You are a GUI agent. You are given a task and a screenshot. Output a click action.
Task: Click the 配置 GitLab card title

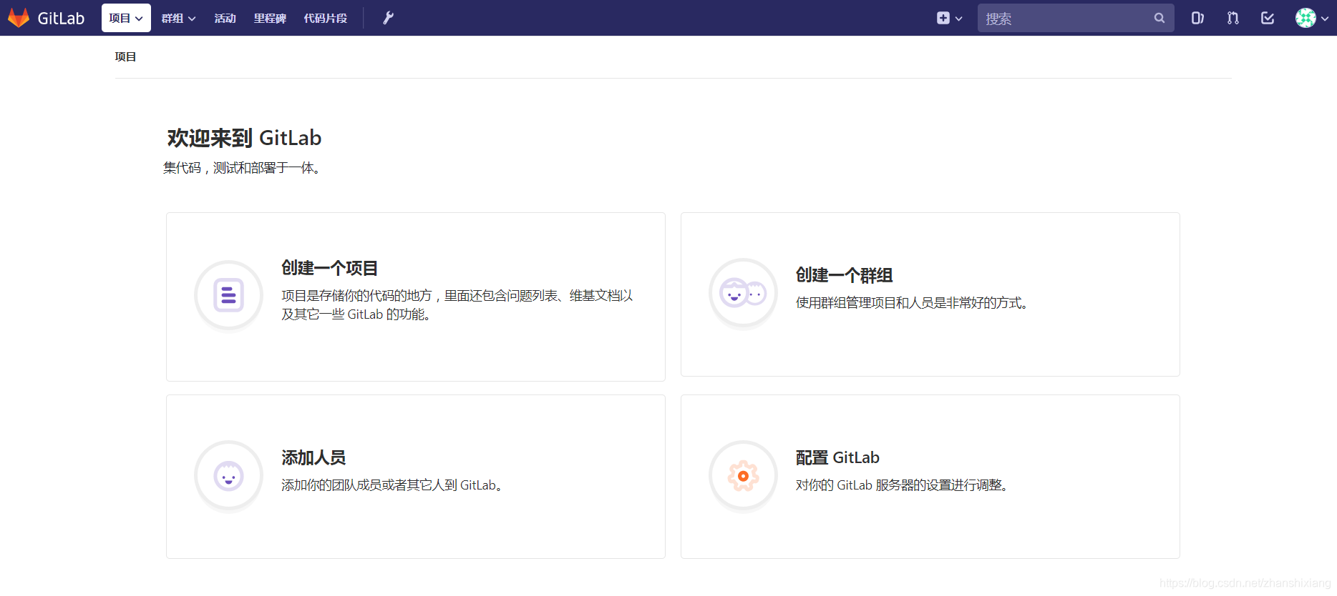pyautogui.click(x=837, y=457)
